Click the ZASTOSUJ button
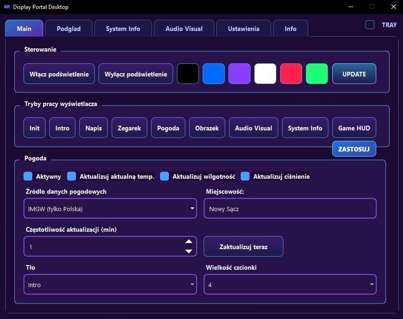403x319 pixels. click(x=354, y=149)
